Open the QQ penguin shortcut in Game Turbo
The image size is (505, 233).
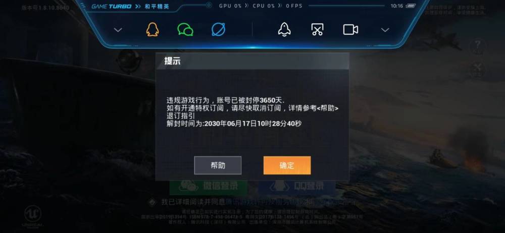[153, 30]
